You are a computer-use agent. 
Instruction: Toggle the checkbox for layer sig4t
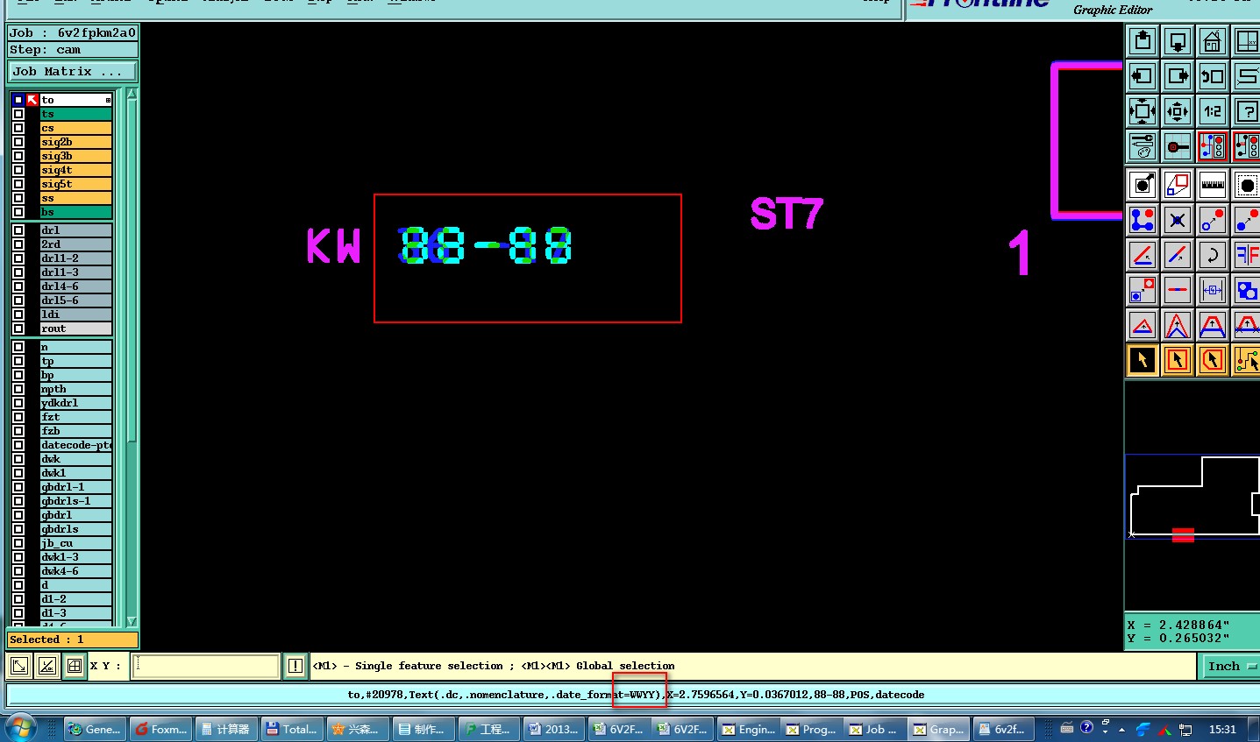[x=18, y=170]
